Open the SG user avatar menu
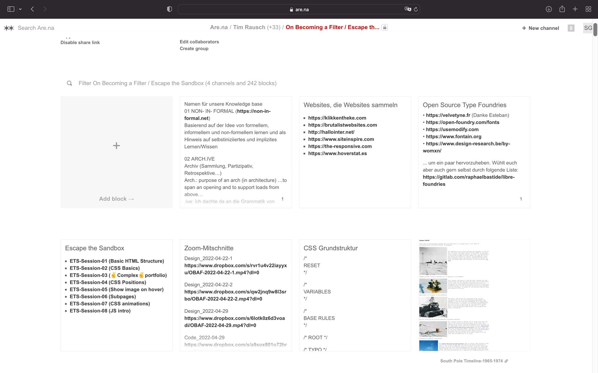Image resolution: width=598 pixels, height=373 pixels. click(x=588, y=28)
